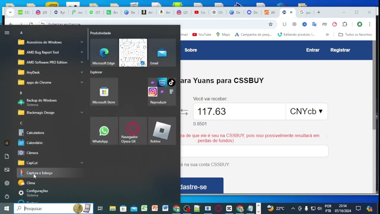Click the 117.63 amount field
Viewport: 380px width, 214px height.
240,111
